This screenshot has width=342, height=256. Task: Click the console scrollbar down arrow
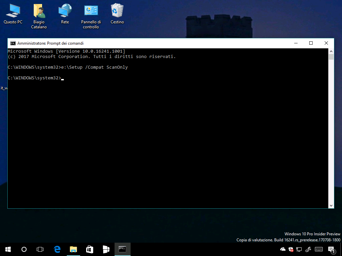(x=331, y=205)
